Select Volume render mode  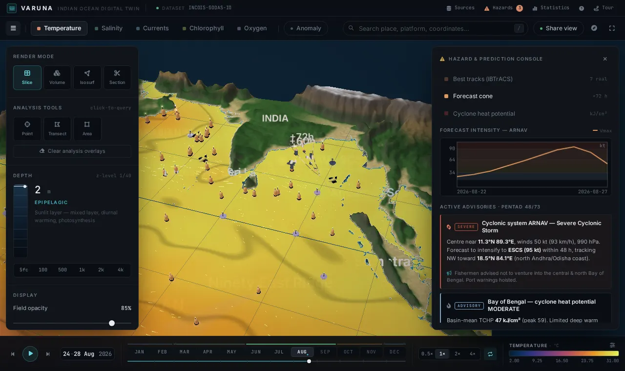point(57,78)
